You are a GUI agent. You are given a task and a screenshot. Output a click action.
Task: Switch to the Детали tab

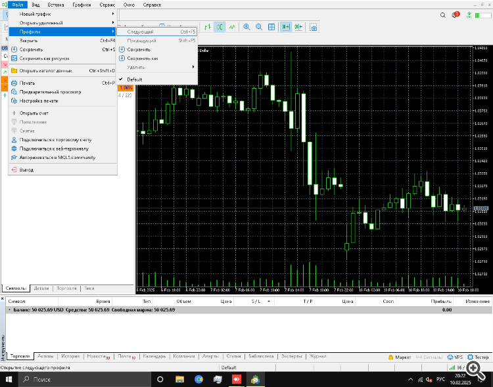tap(41, 288)
